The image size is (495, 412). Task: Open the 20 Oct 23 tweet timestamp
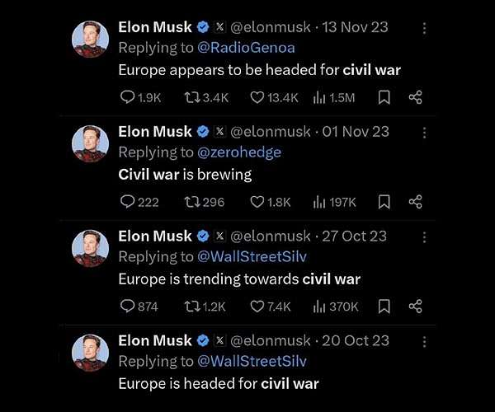point(356,340)
